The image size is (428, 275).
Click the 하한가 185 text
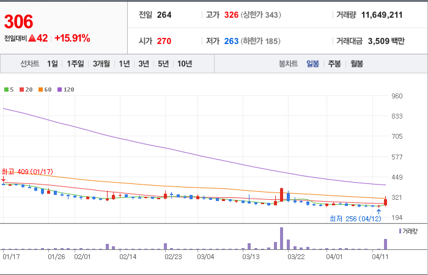(x=260, y=41)
